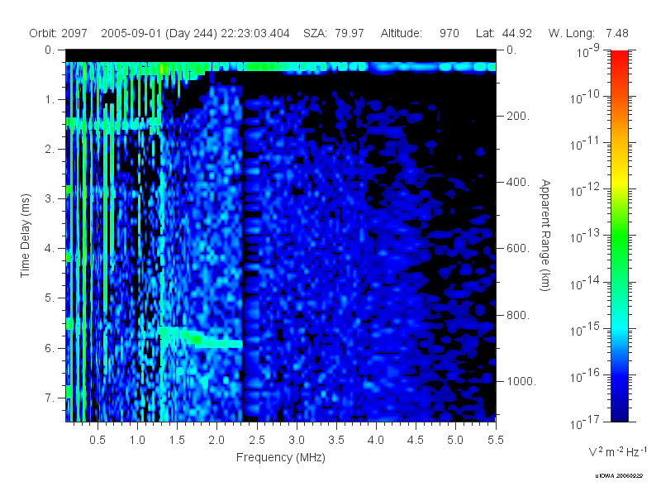
Task: Click the 800. apparent range tick label
Action: 518,315
